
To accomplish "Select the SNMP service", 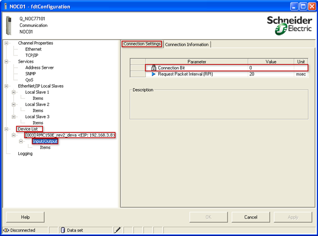I will tap(31, 74).
